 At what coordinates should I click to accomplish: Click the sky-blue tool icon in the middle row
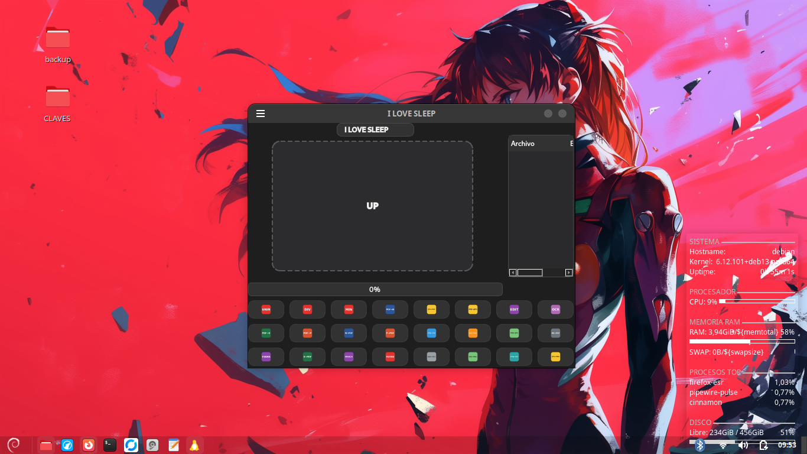(431, 333)
